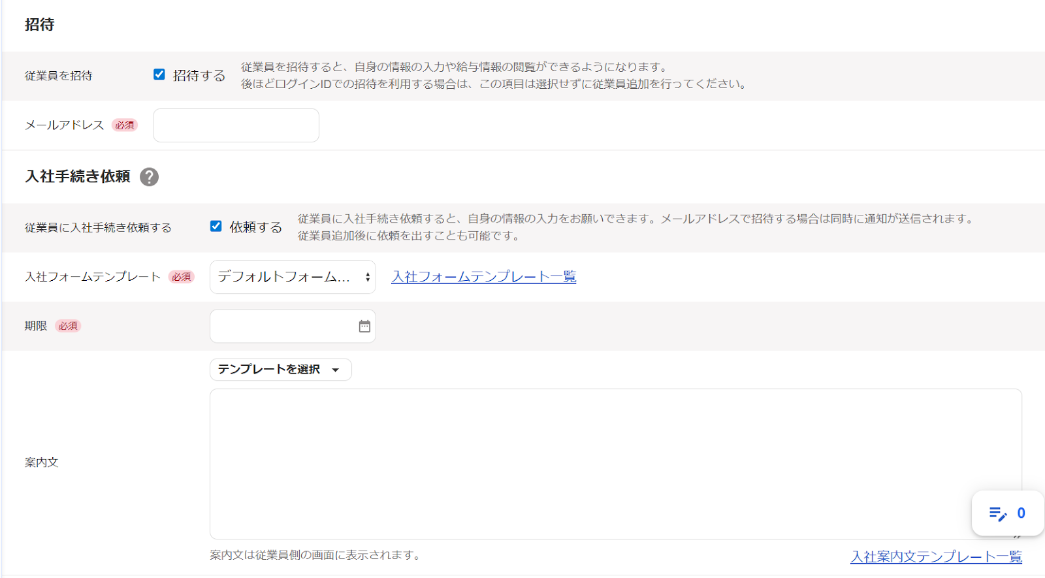Open the デフォルトフォーム template dropdown
Image resolution: width=1045 pixels, height=578 pixels.
293,277
